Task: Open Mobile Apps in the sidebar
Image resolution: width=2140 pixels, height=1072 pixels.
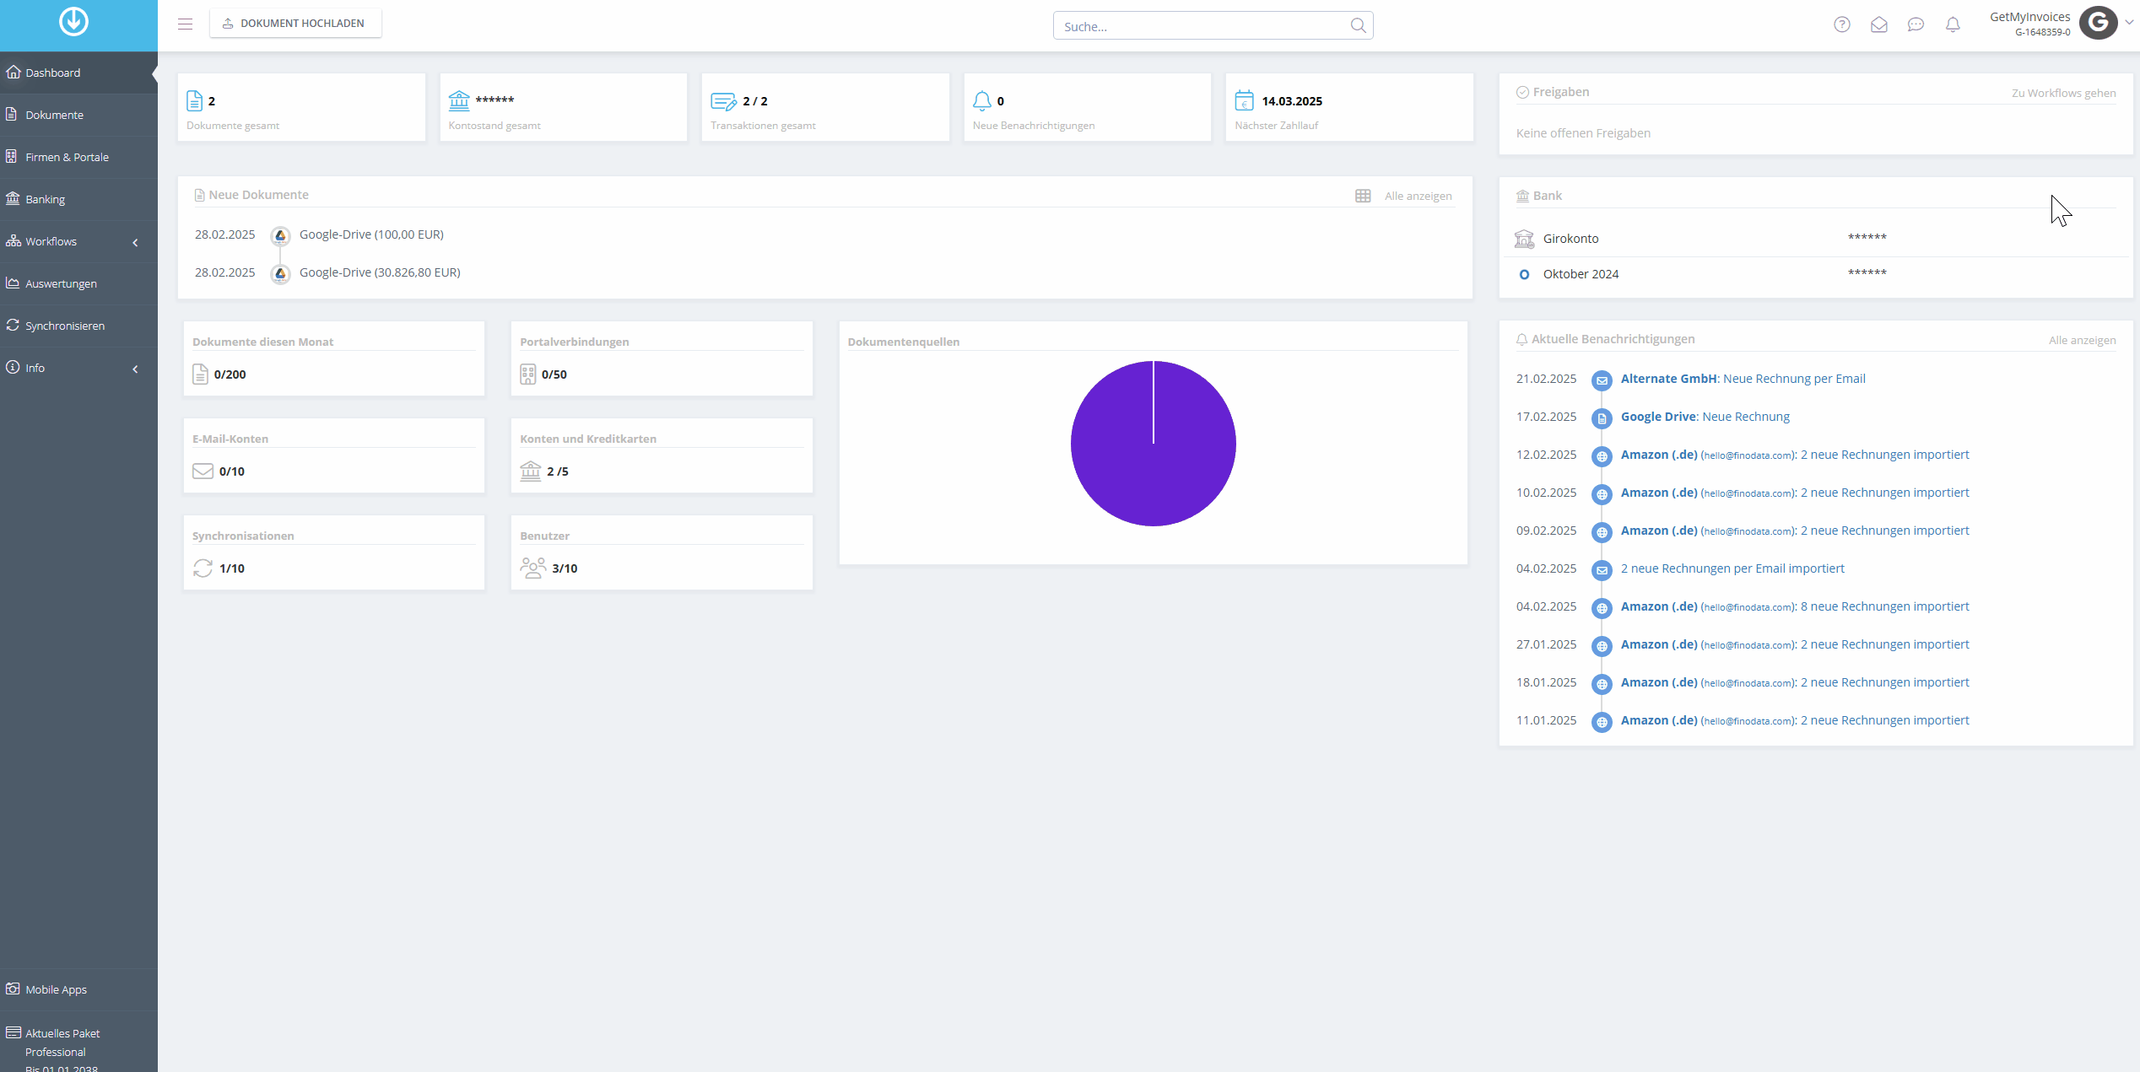Action: [x=78, y=989]
